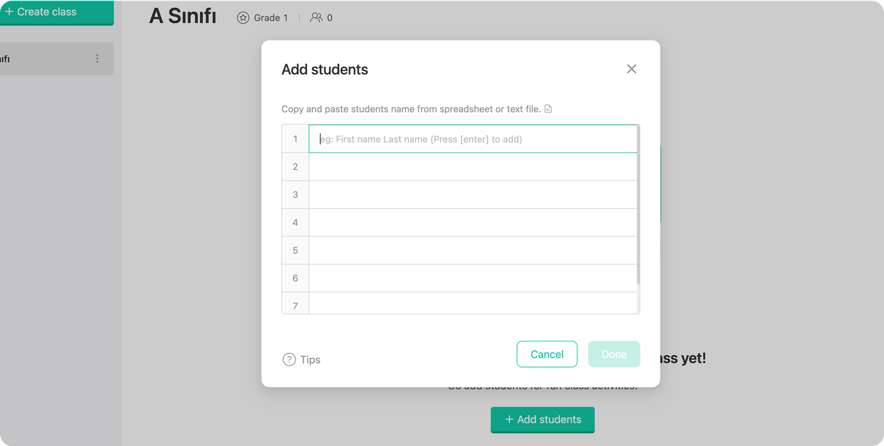Select student row 6 input
Screen dimensions: 884x446
(x=472, y=278)
